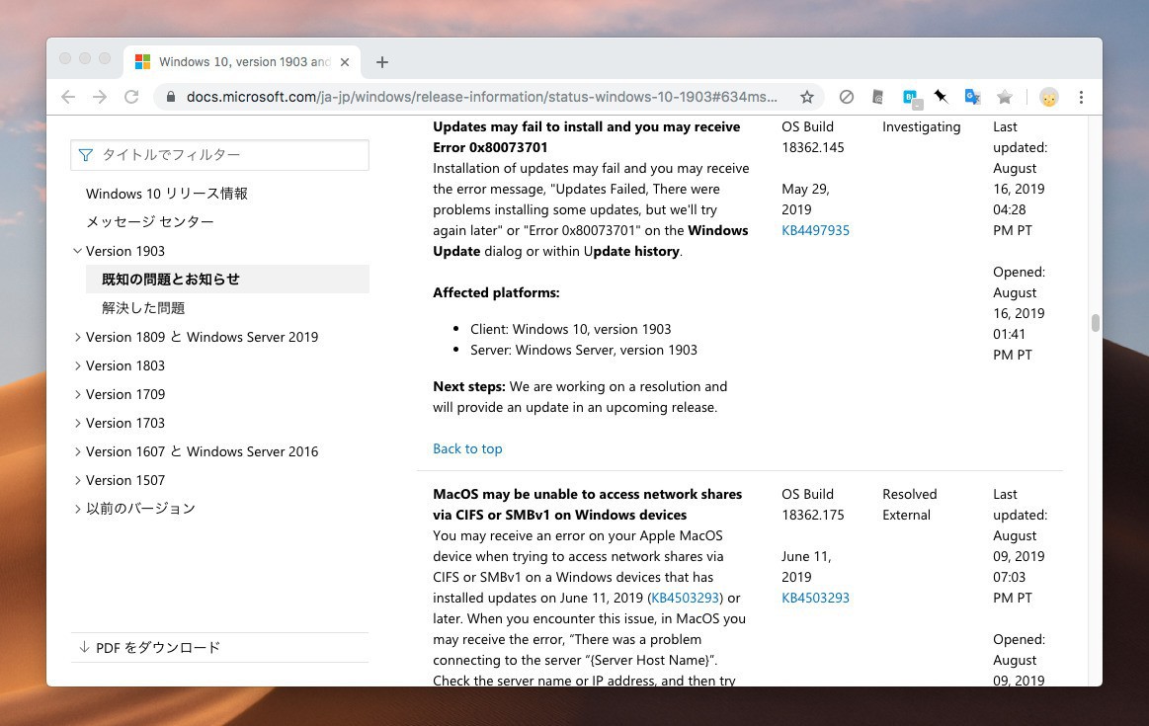Click 'Version 1709' label text
The image size is (1149, 726).
pos(125,394)
